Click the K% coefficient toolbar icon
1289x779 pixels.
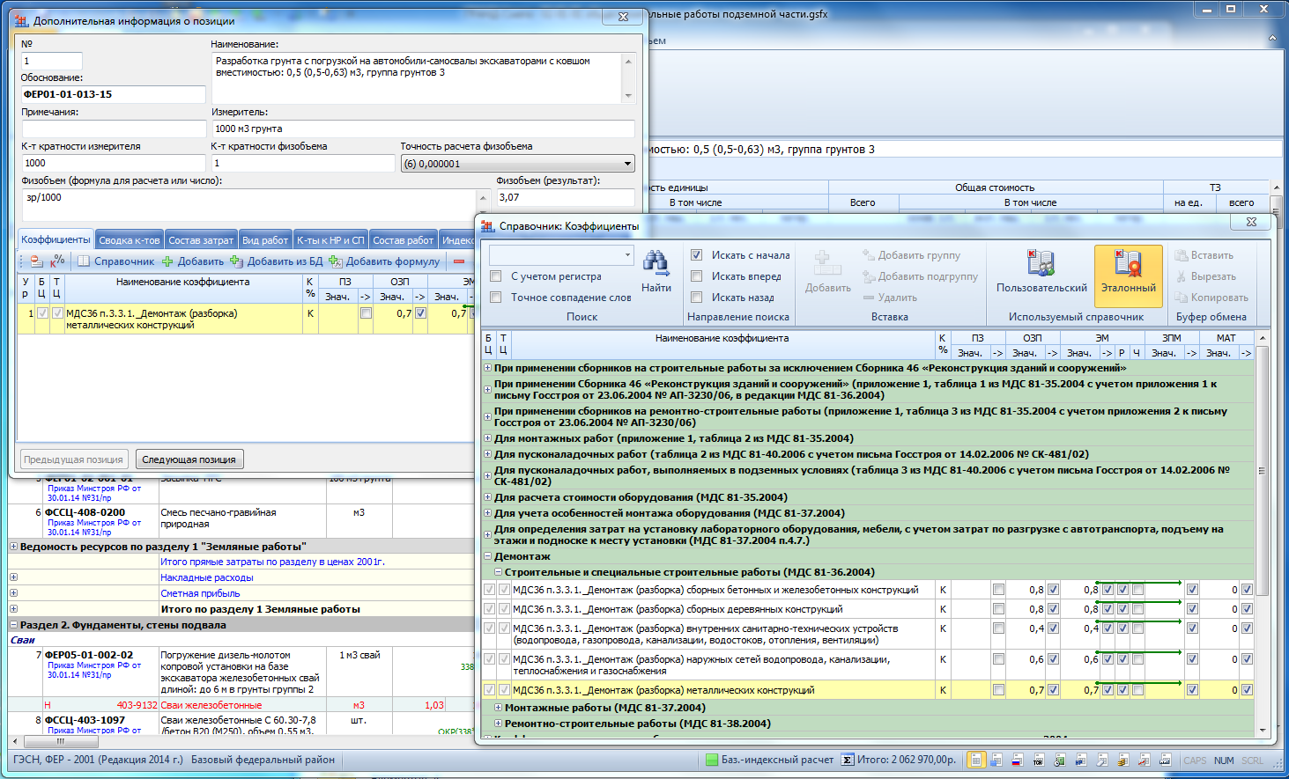tap(57, 261)
